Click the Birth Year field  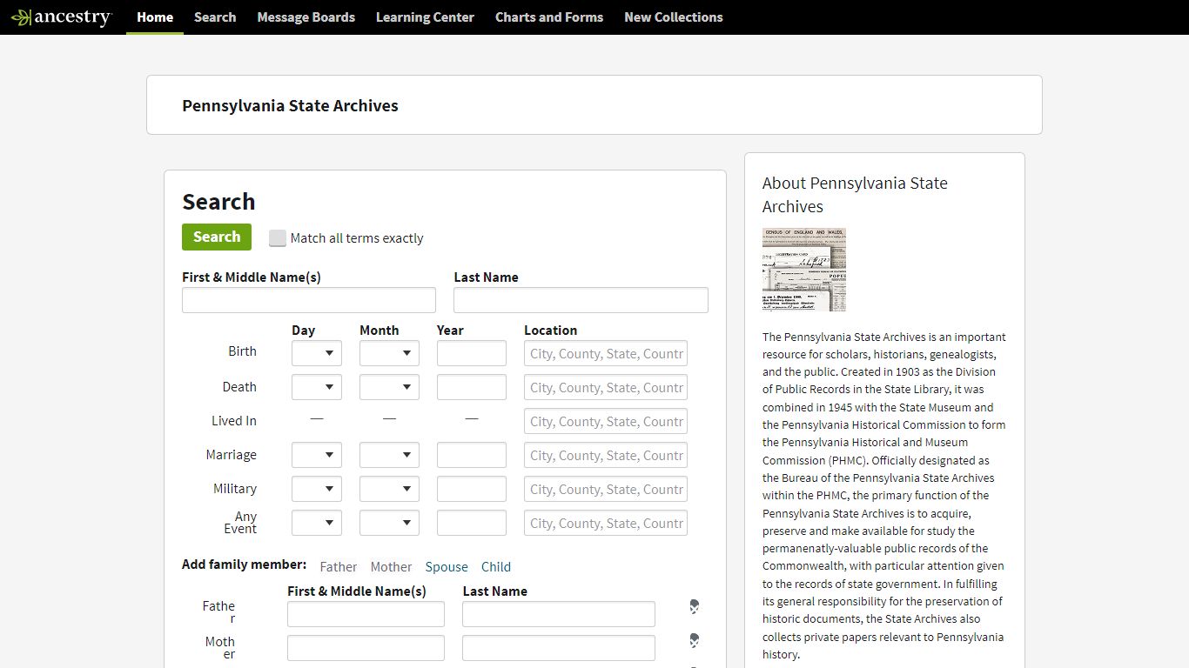472,353
